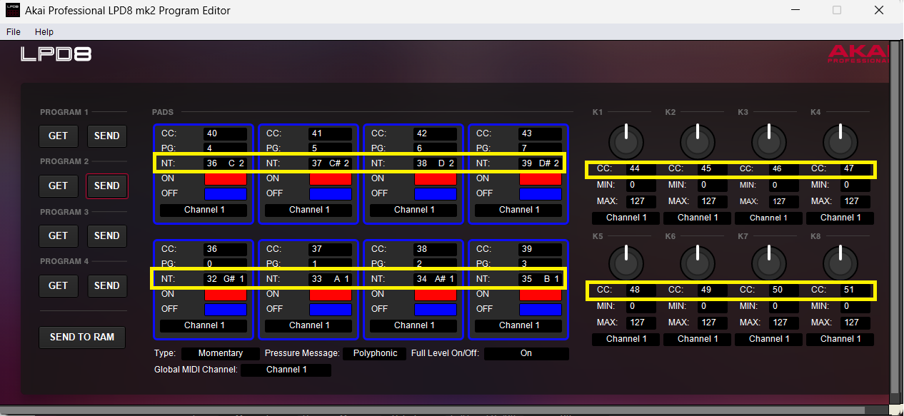Open Channel 1 dropdown of pad CC 36

click(204, 325)
